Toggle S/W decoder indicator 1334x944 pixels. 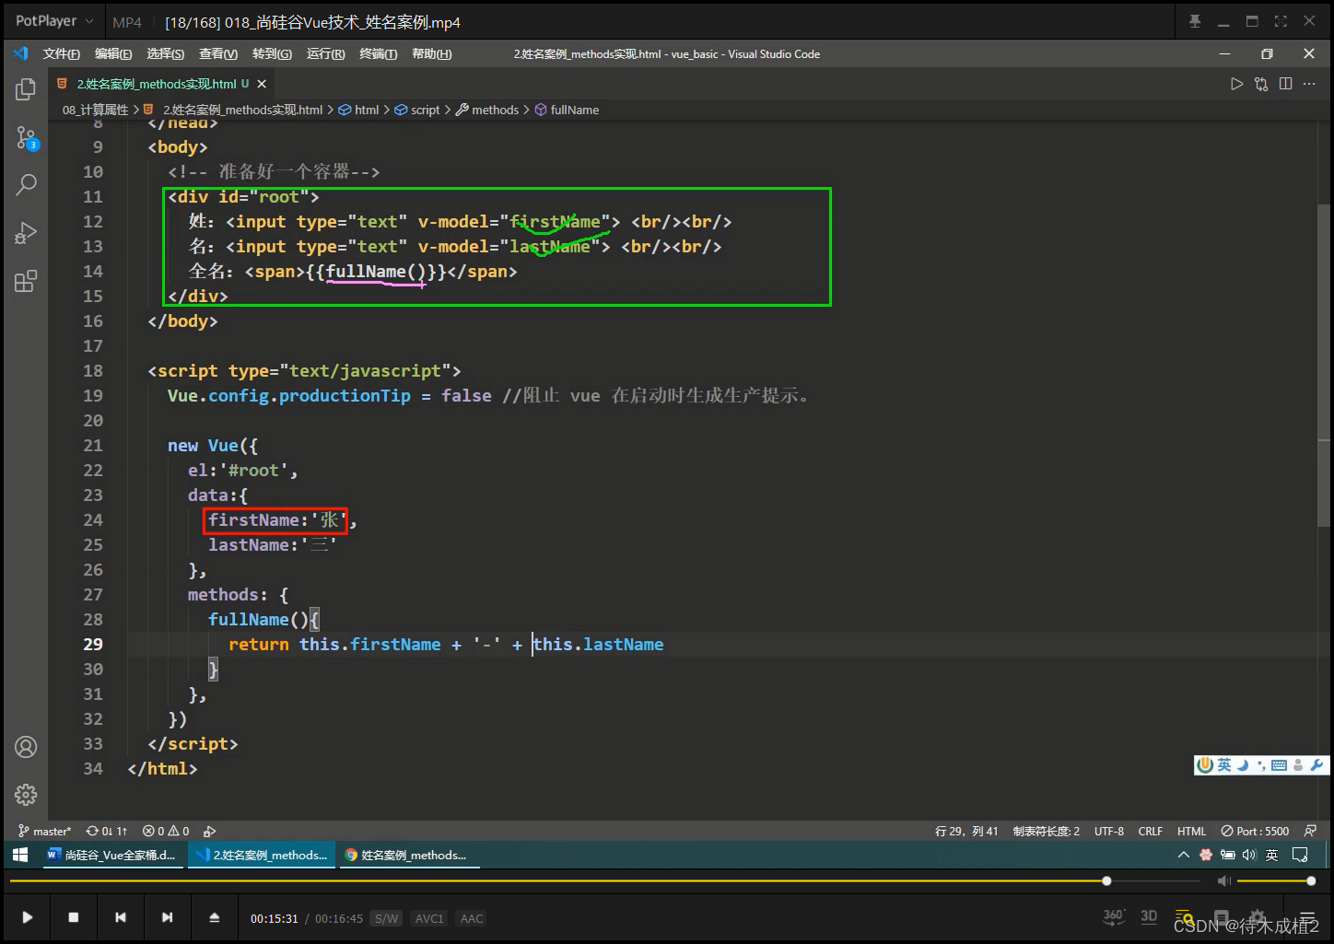point(386,918)
